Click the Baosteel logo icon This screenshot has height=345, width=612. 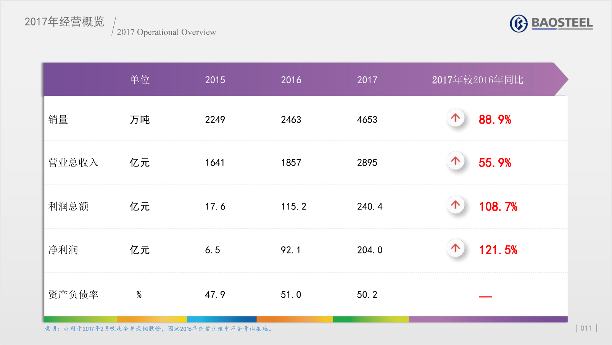click(x=519, y=24)
